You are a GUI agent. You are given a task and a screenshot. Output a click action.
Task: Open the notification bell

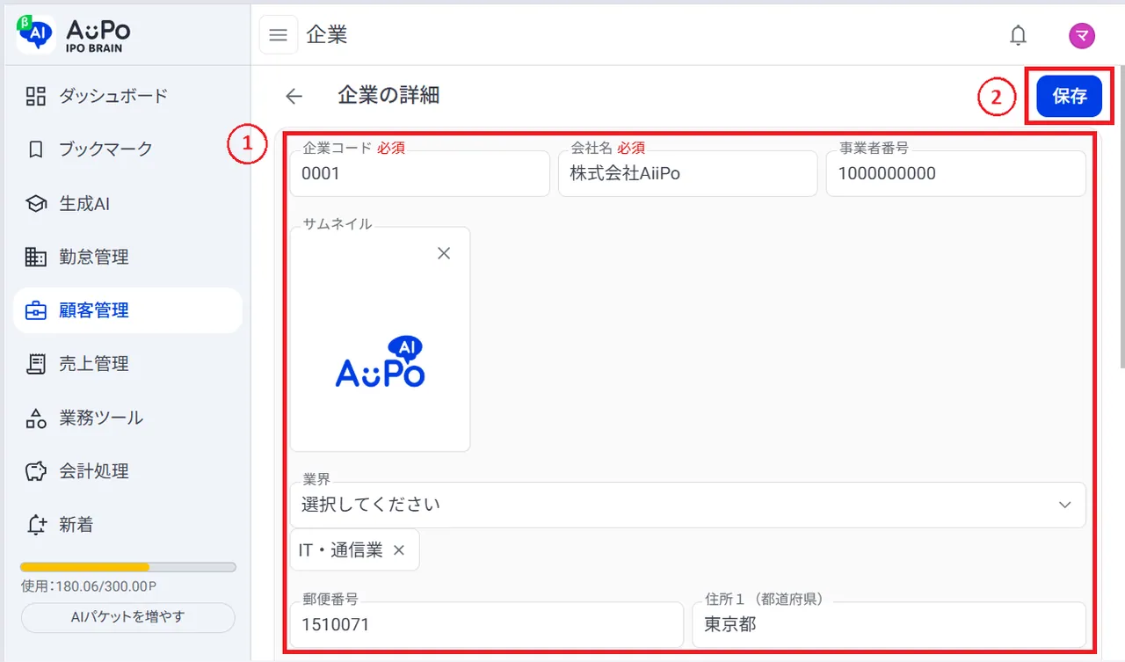pos(1018,35)
